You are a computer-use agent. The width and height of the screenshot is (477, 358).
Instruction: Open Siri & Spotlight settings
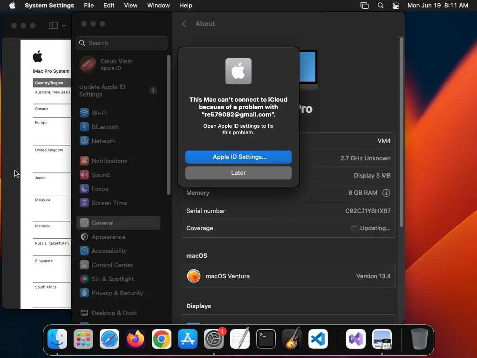(x=118, y=279)
